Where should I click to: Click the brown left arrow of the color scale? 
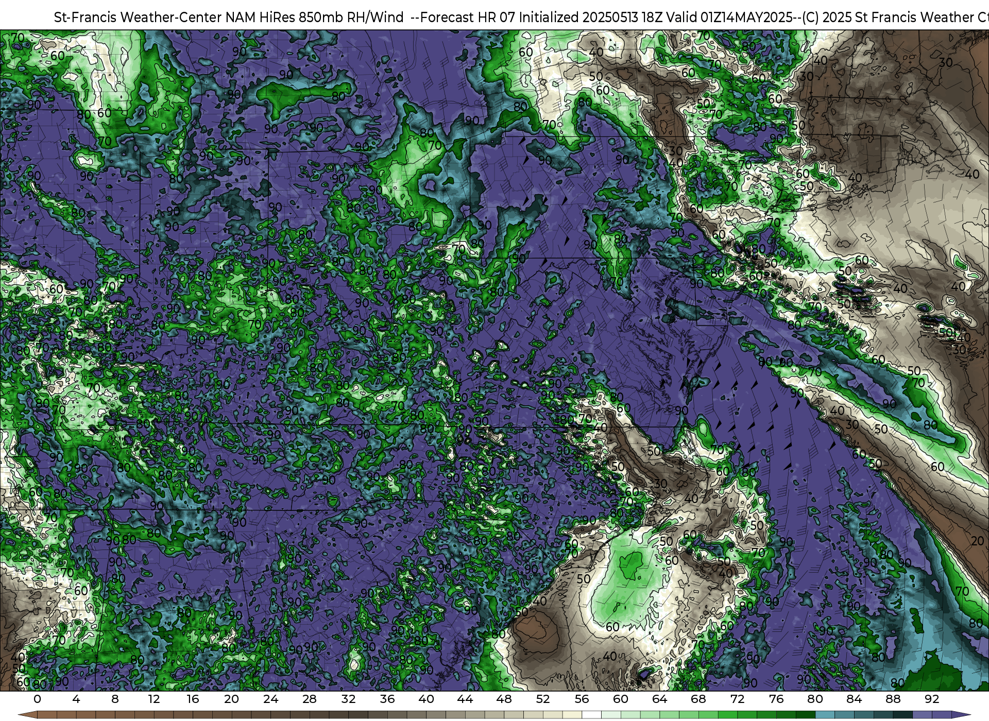[27, 715]
